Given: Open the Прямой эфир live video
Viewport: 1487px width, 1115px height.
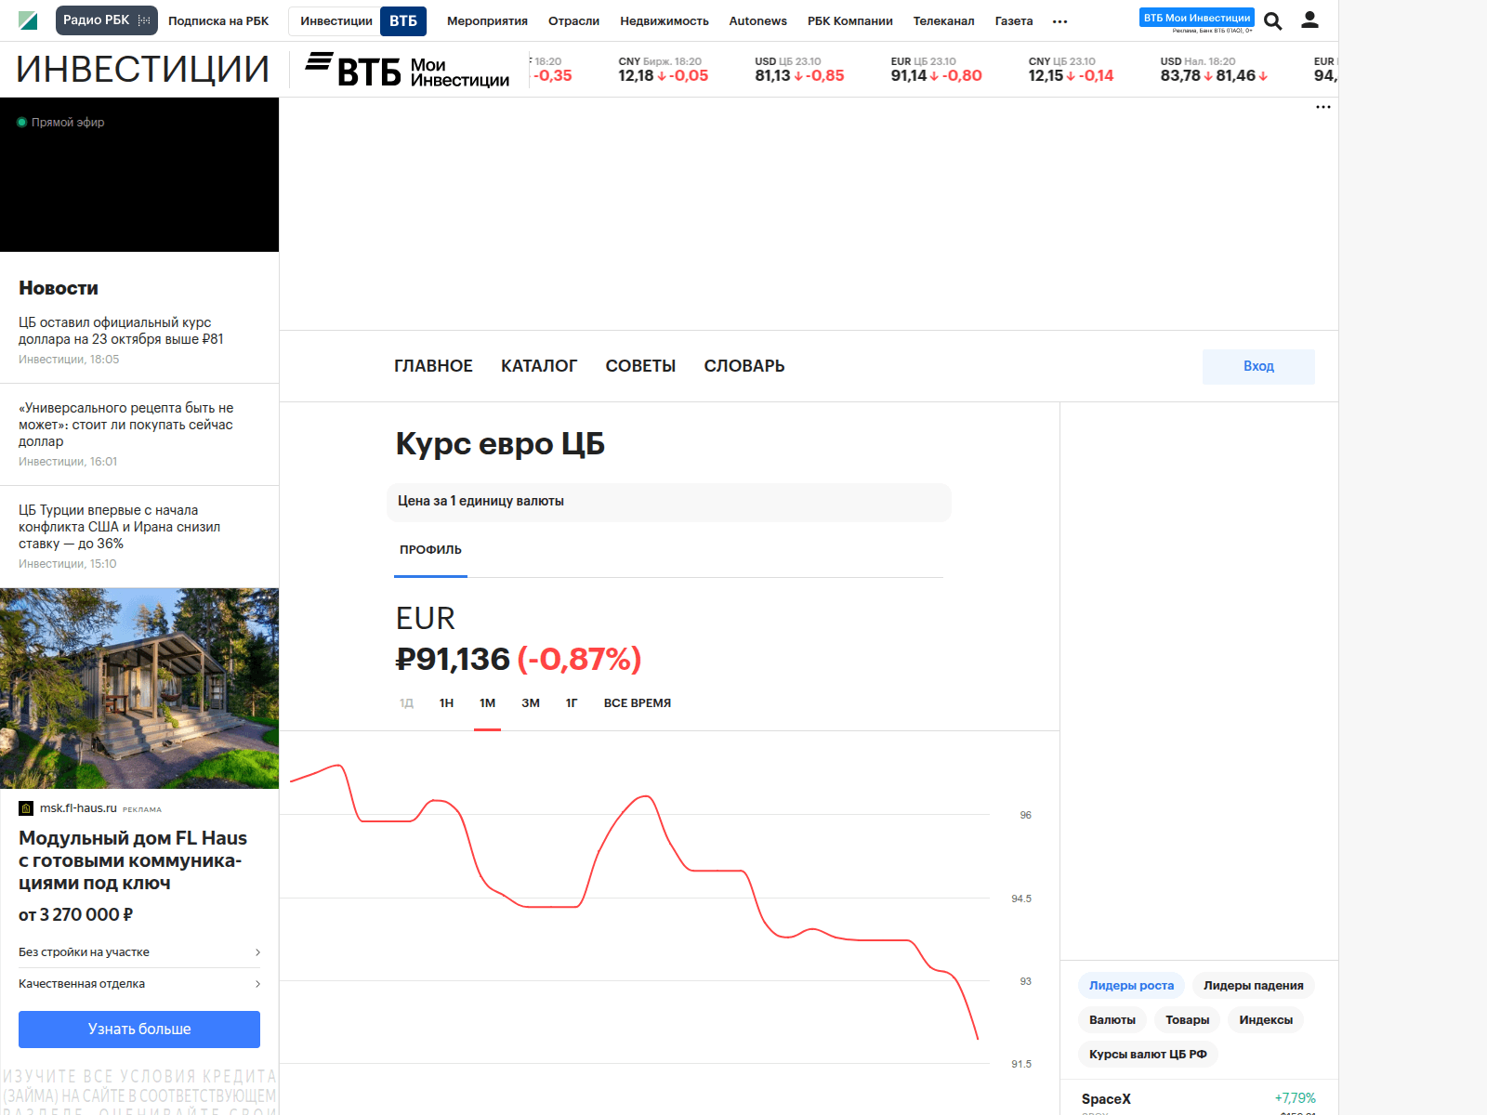Looking at the screenshot, I should tap(139, 175).
